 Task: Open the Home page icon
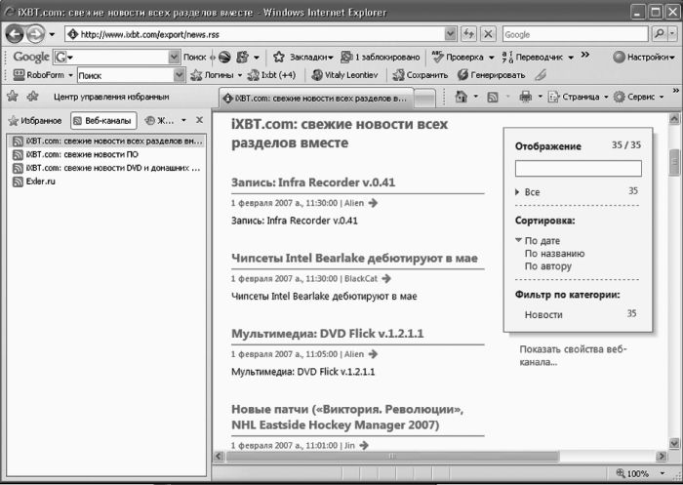tap(462, 97)
